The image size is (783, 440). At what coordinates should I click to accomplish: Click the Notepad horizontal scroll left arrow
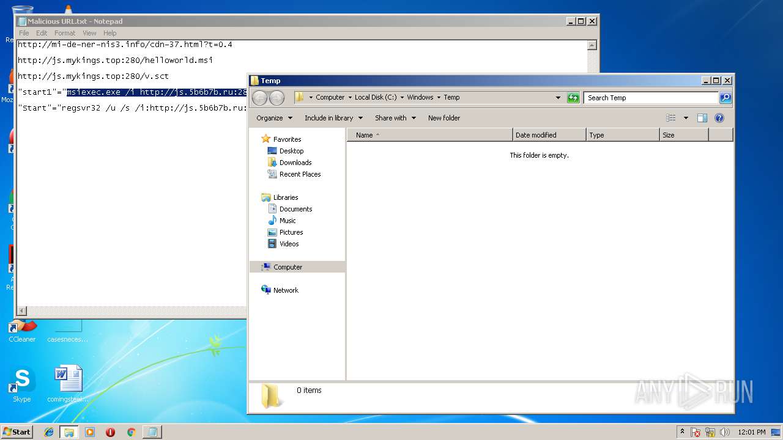[x=22, y=311]
